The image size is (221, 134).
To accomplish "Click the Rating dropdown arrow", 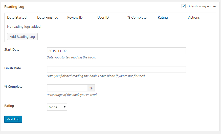I will [64, 107].
